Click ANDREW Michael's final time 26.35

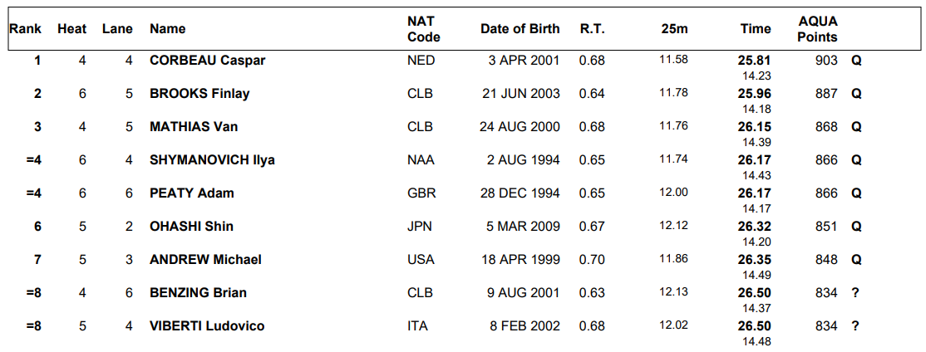tap(756, 260)
